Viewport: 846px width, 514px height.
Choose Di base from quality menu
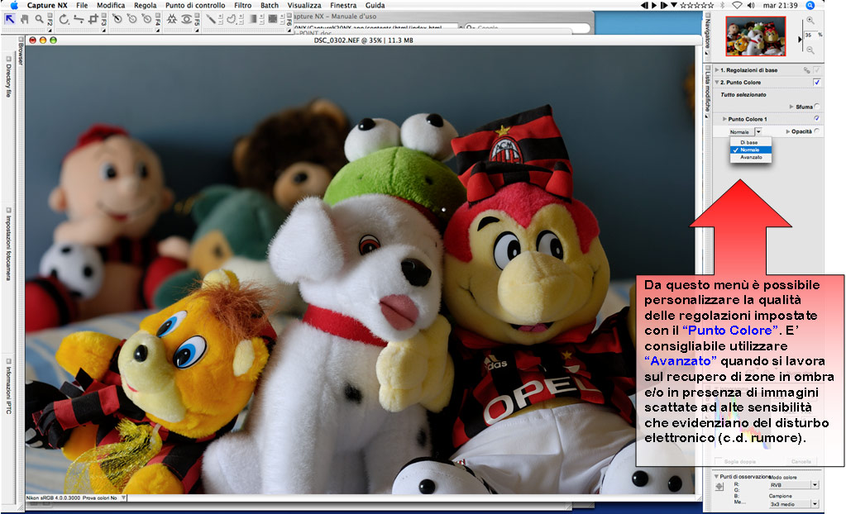coord(751,142)
